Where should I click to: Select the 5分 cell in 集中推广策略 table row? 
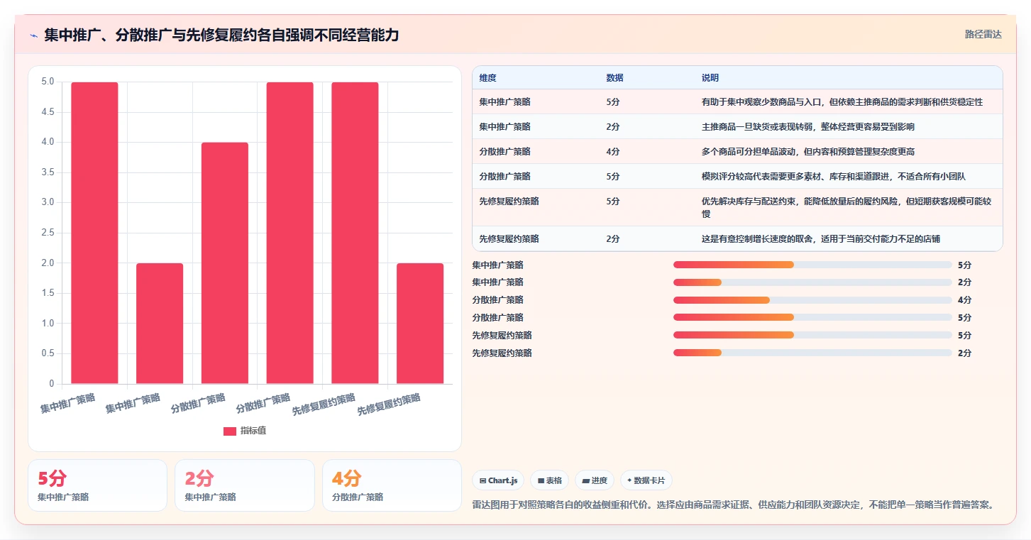613,102
